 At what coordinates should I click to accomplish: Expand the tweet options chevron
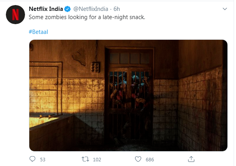pyautogui.click(x=224, y=9)
